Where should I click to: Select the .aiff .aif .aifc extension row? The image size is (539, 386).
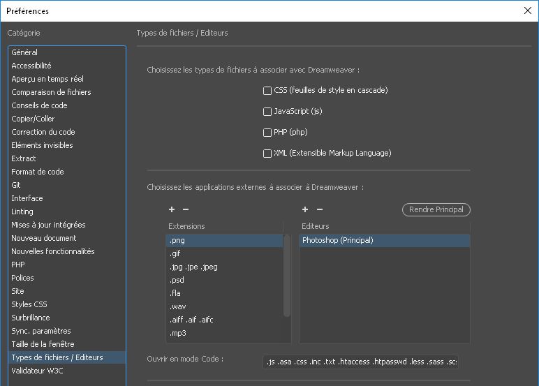(225, 320)
